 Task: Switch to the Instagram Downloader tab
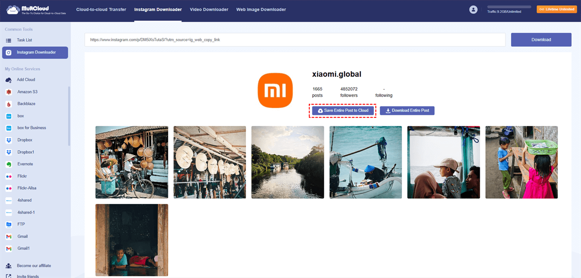click(x=158, y=10)
